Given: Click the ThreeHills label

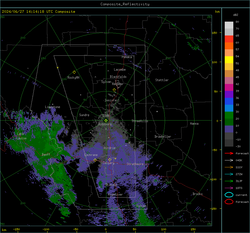Looking at the screenshot, I should (140, 121).
